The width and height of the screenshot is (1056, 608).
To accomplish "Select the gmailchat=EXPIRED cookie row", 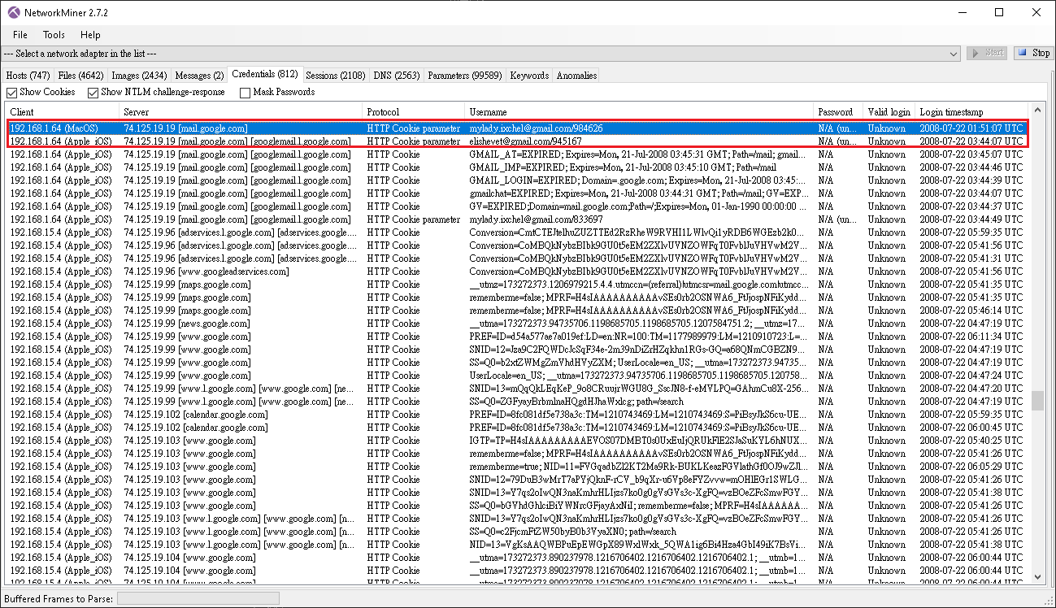I will [x=518, y=193].
